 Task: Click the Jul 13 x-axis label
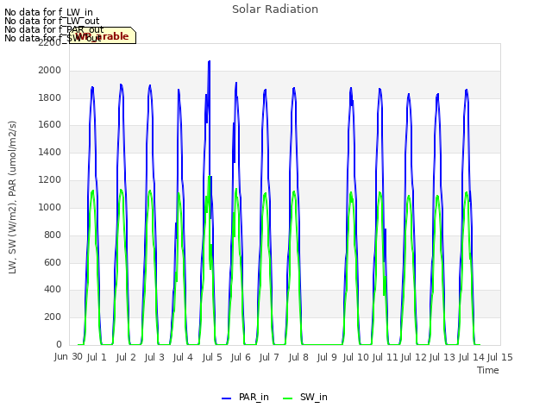pos(442,358)
